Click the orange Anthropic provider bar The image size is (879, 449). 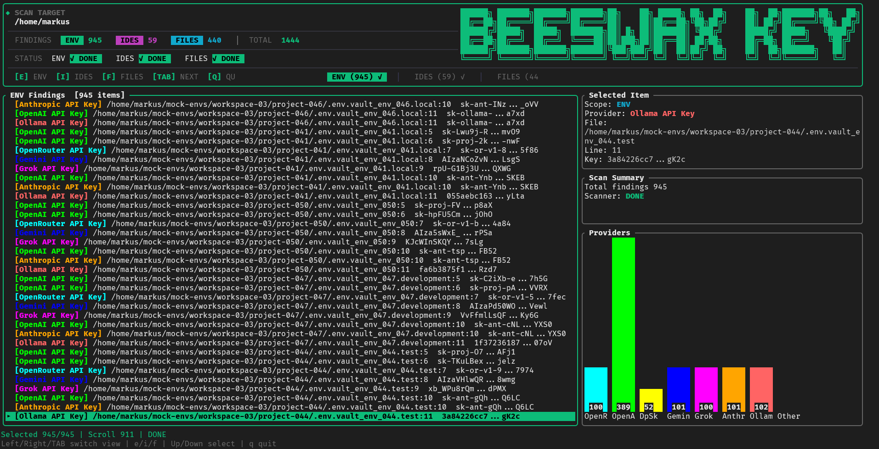(x=733, y=388)
